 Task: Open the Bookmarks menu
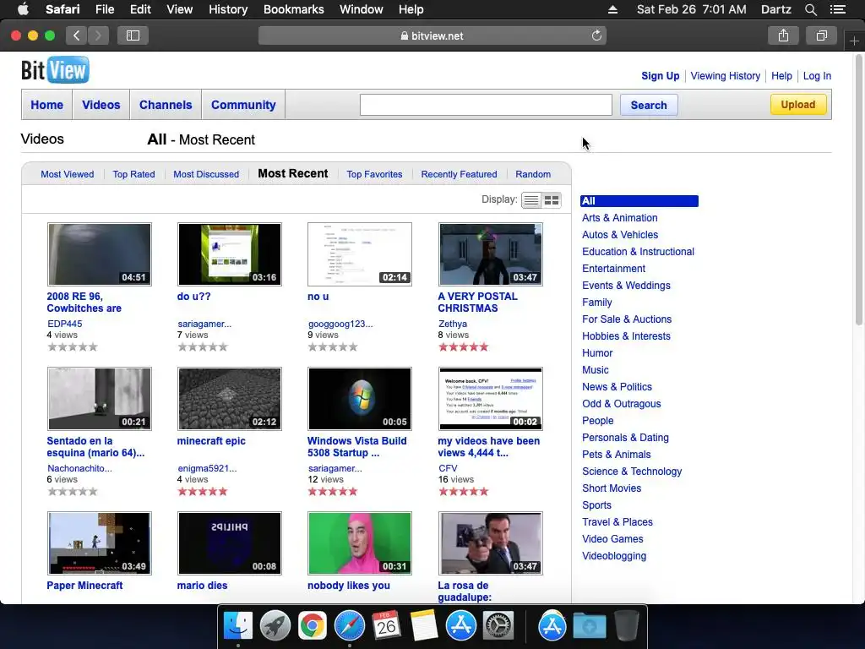click(x=293, y=9)
